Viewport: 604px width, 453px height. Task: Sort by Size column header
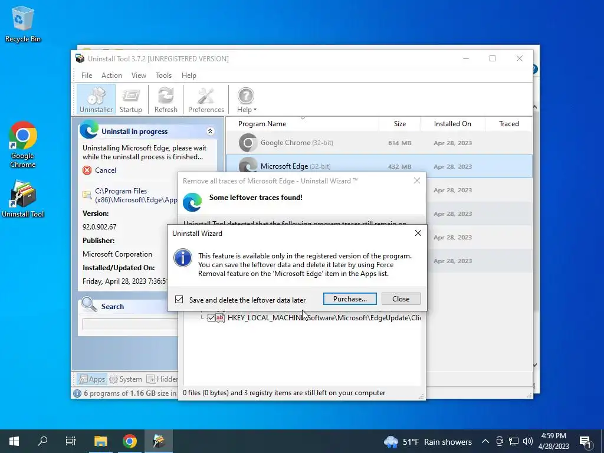(x=399, y=124)
